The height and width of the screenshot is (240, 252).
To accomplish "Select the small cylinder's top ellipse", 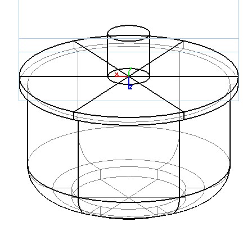I will pyautogui.click(x=128, y=33).
